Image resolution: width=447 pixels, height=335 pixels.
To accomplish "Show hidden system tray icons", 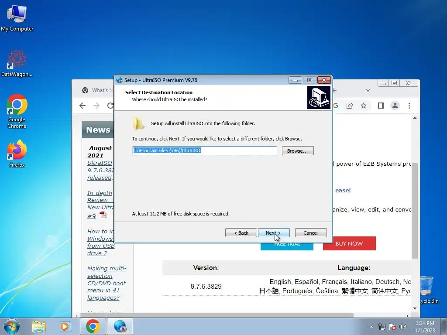I will tap(371, 327).
